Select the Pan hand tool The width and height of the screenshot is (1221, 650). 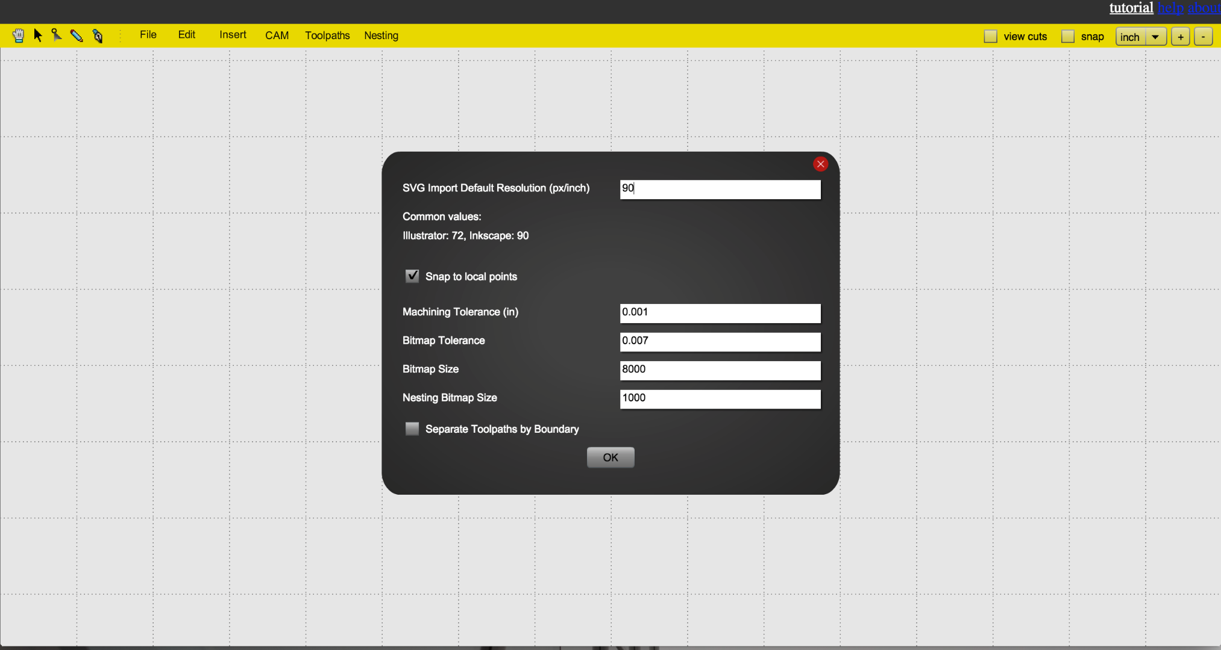[19, 36]
